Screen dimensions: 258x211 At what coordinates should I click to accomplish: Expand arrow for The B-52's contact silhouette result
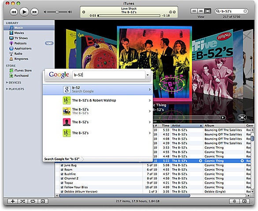click(x=150, y=122)
